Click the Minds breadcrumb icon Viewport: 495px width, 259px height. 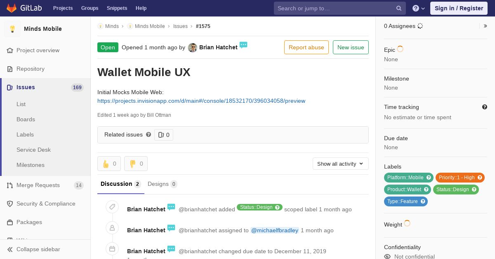(100, 26)
